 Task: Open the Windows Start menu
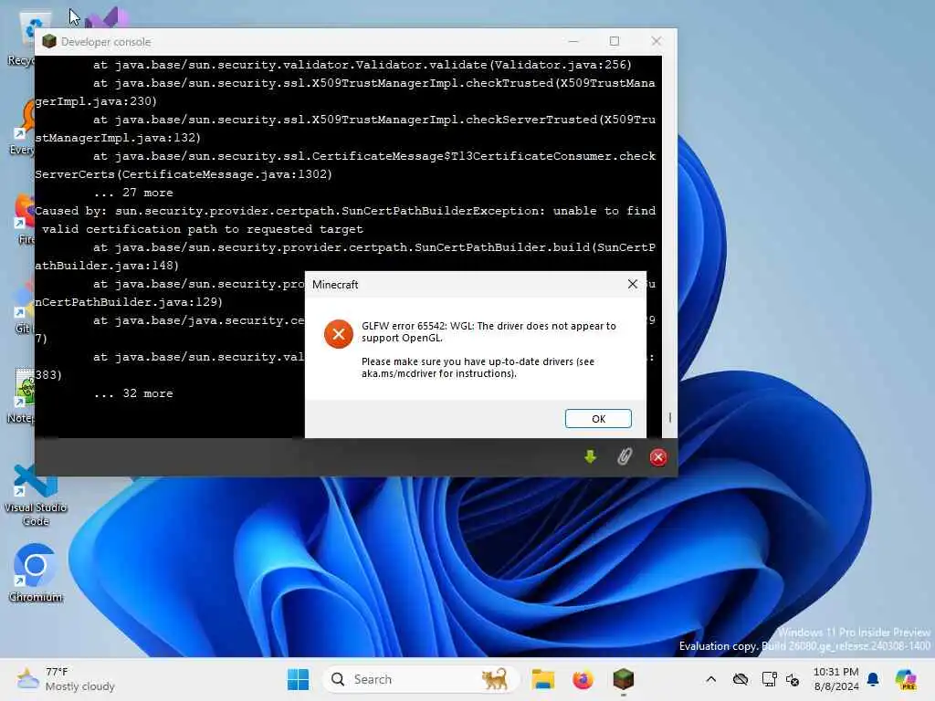298,679
